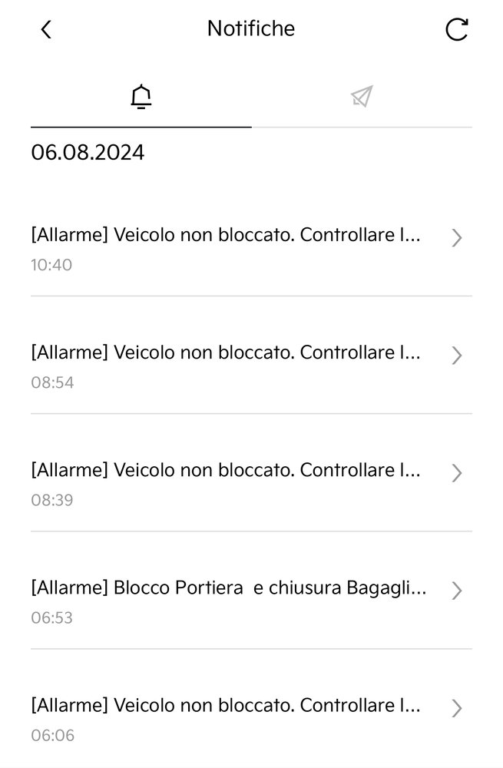This screenshot has width=503, height=768.
Task: Tap the 06:06 timestamp
Action: coord(52,735)
